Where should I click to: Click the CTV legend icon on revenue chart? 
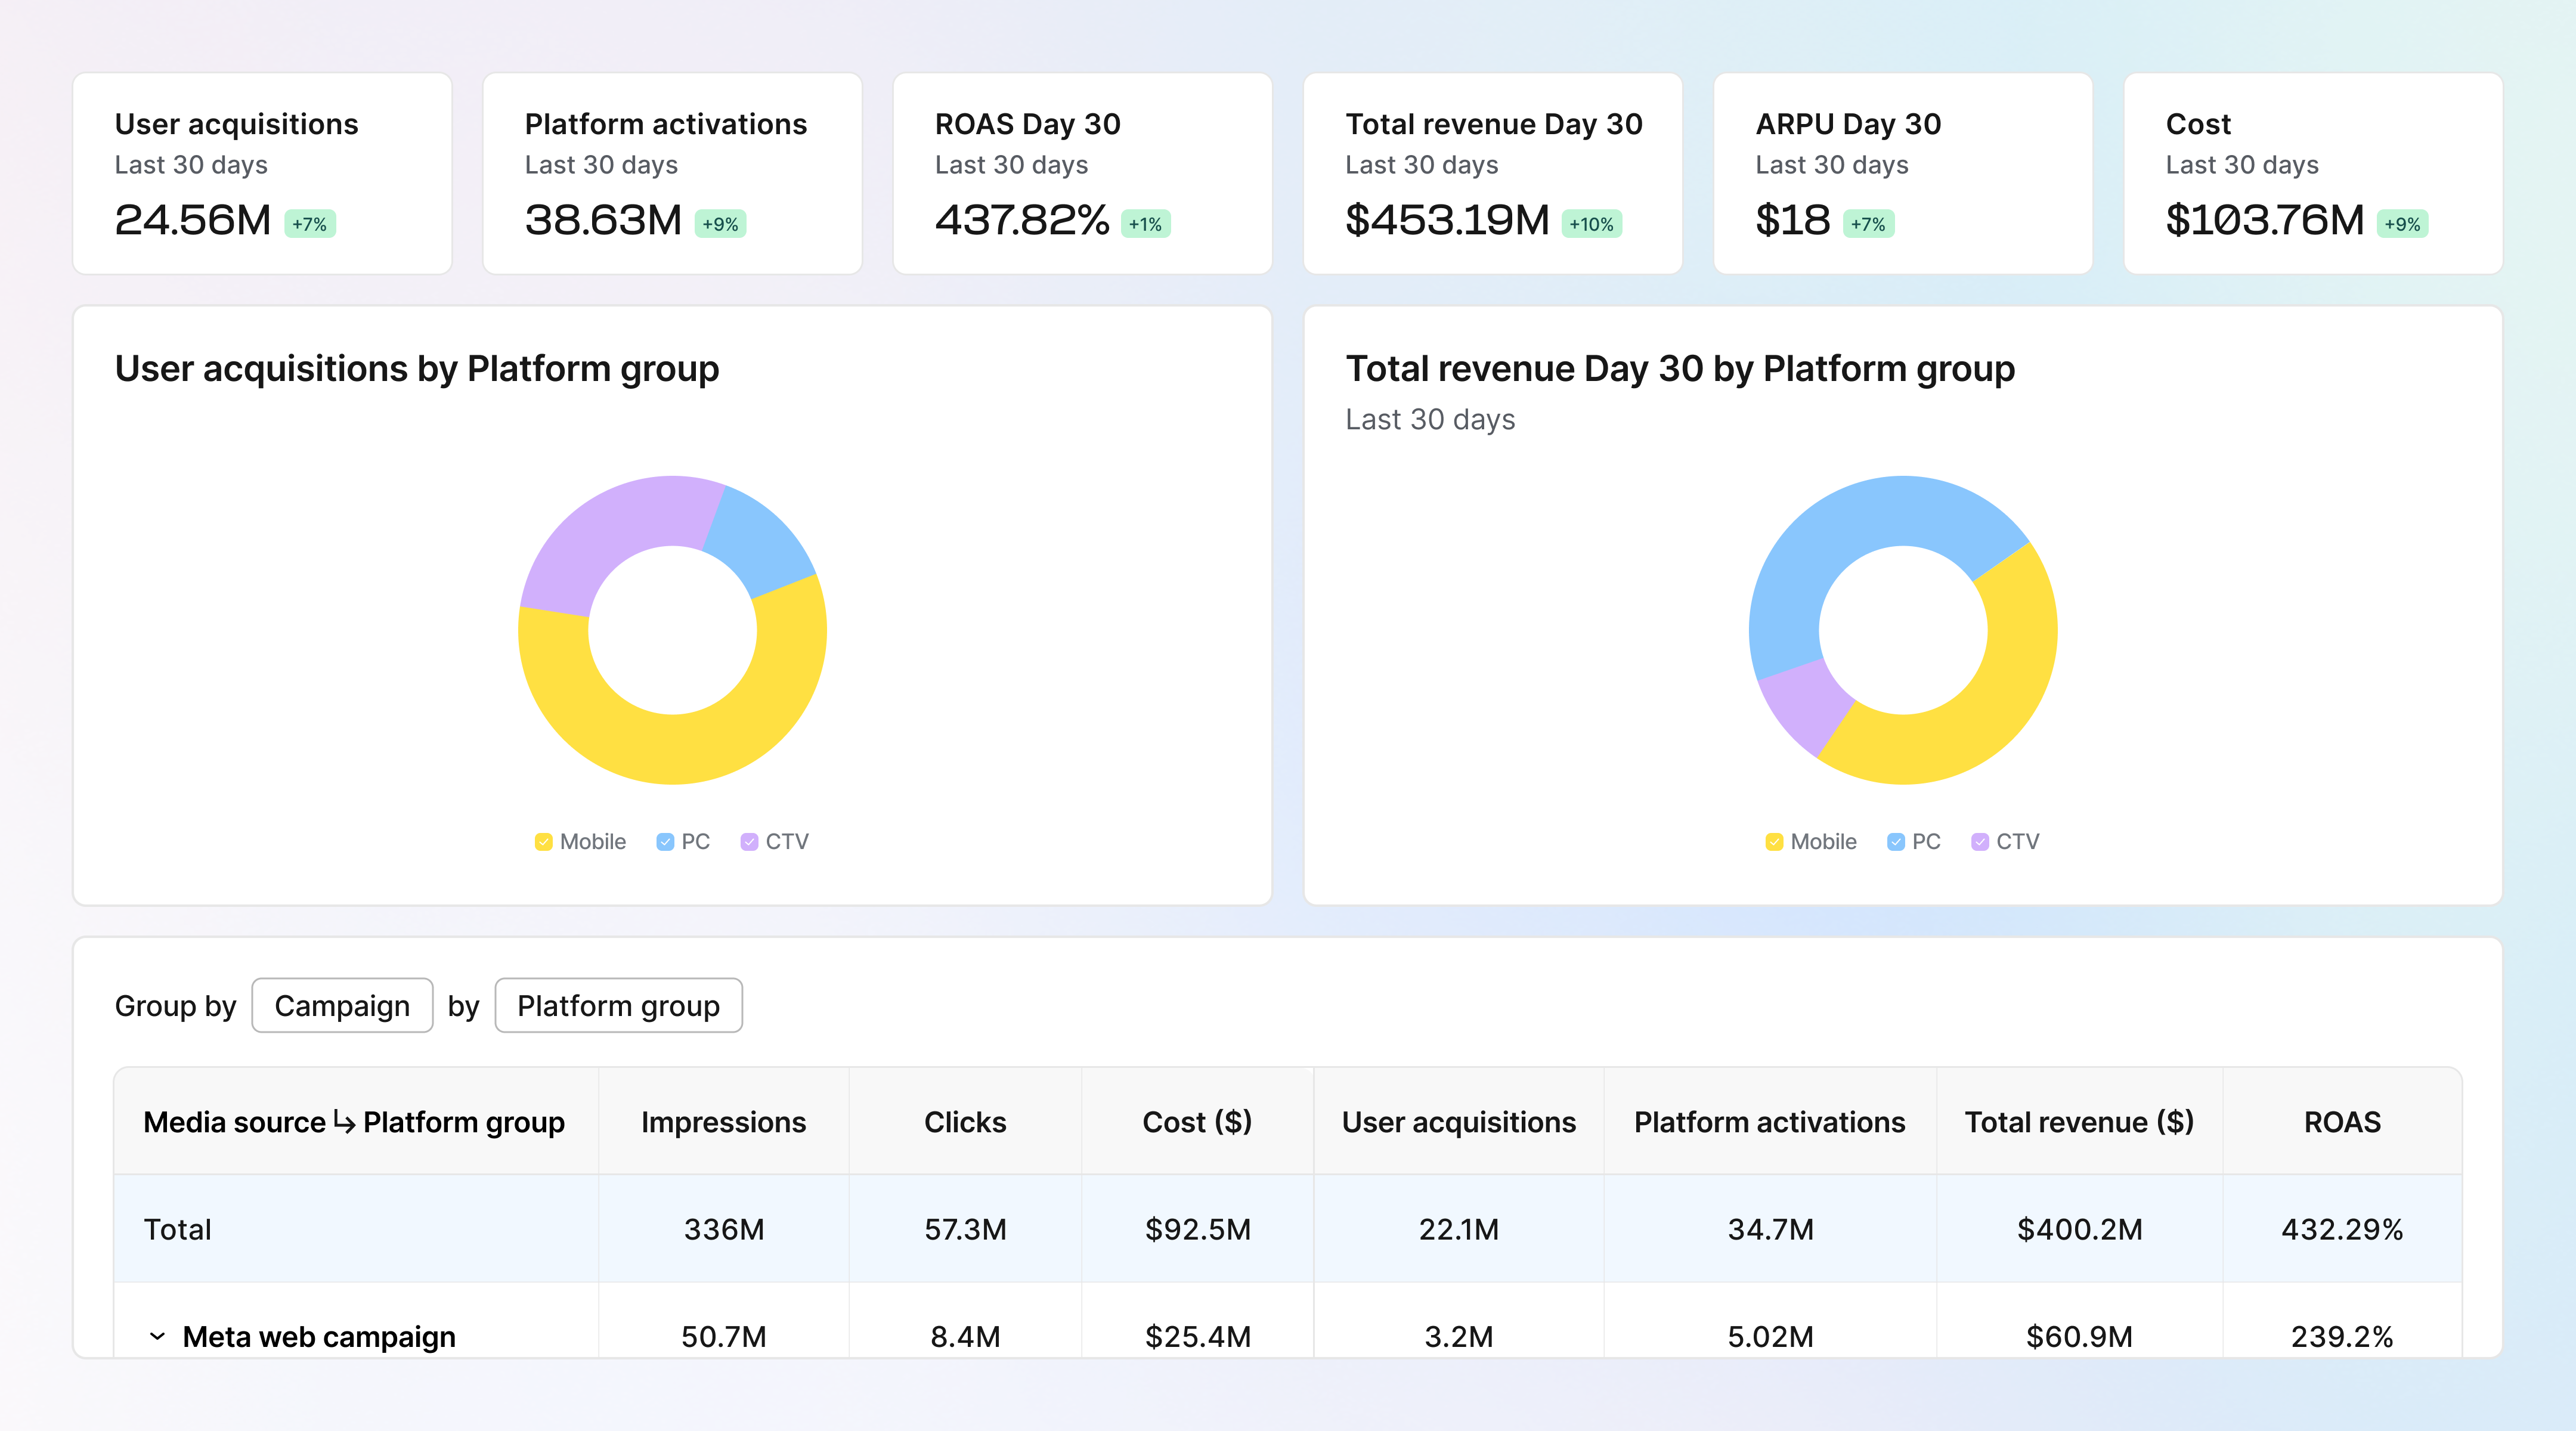point(1980,841)
